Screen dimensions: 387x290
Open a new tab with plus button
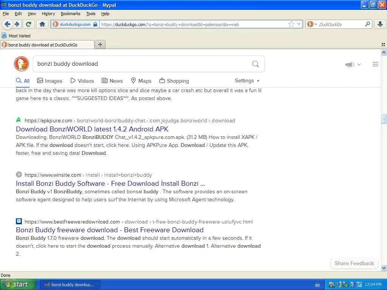point(100,45)
